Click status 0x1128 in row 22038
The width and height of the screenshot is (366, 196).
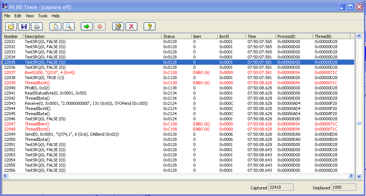point(170,78)
